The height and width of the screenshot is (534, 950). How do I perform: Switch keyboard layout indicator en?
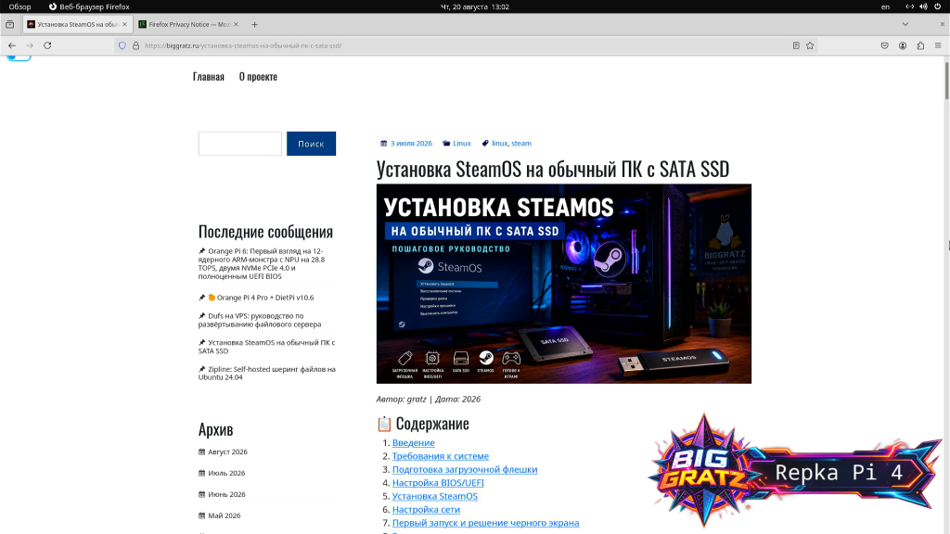(885, 6)
